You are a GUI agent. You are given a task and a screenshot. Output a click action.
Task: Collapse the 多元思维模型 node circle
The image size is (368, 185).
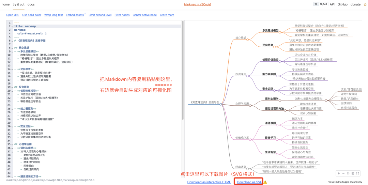pyautogui.click(x=280, y=32)
